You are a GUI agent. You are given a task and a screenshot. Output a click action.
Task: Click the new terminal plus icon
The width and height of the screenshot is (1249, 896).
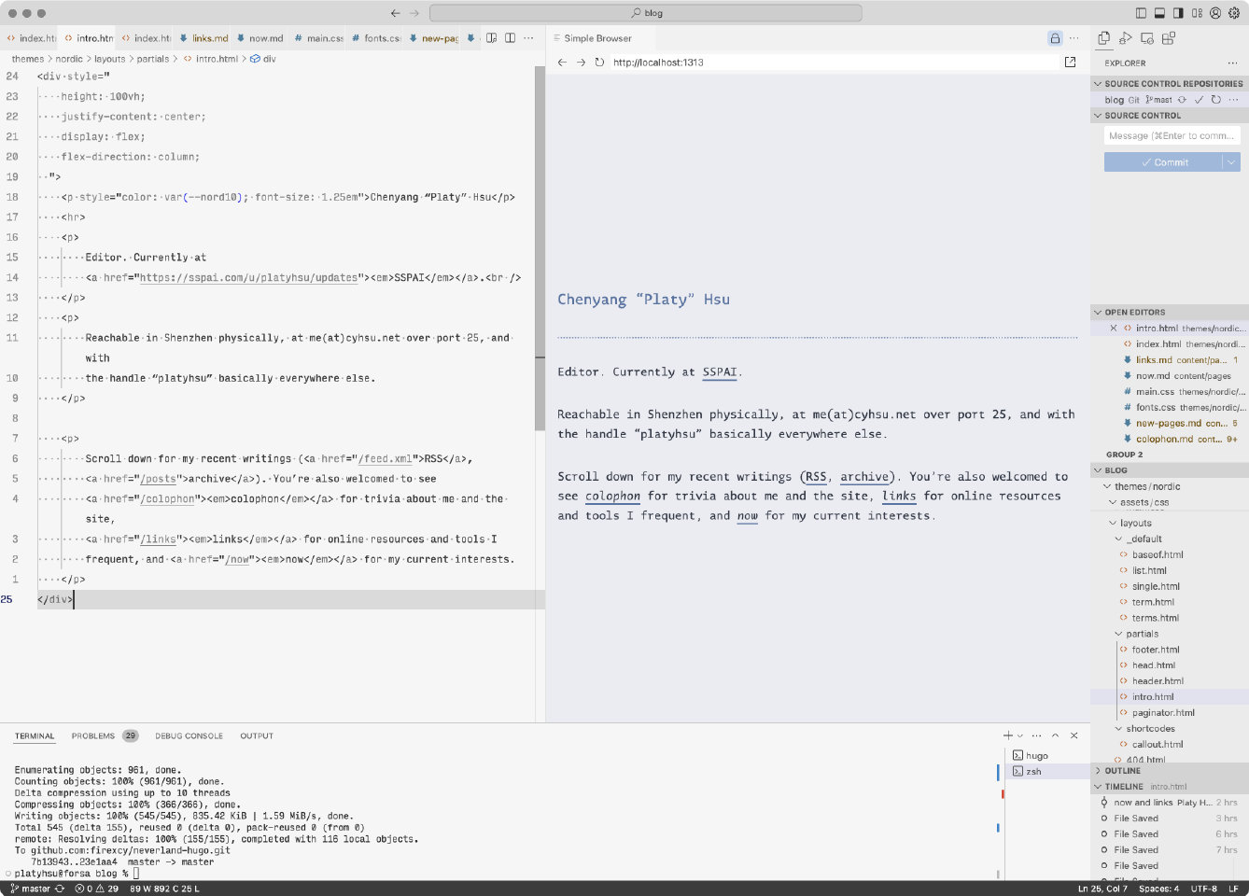(x=1008, y=735)
